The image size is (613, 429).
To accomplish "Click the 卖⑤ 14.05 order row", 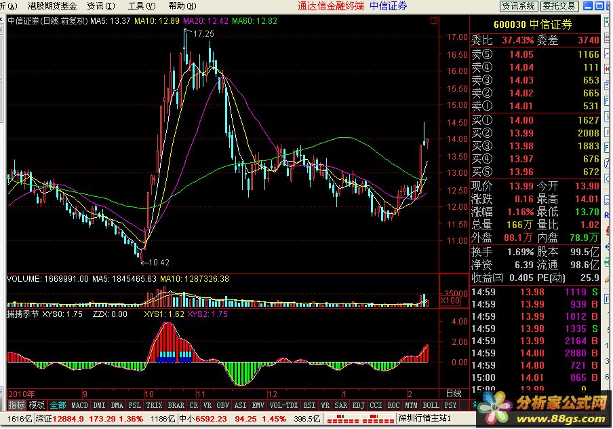I will point(535,54).
